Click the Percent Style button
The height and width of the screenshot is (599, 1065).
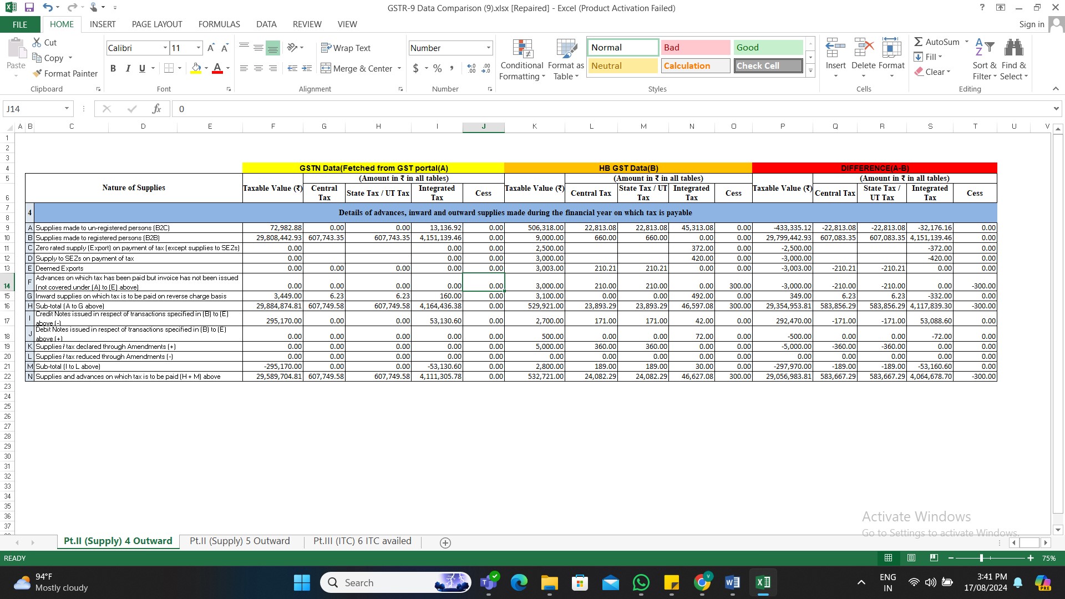[x=438, y=68]
